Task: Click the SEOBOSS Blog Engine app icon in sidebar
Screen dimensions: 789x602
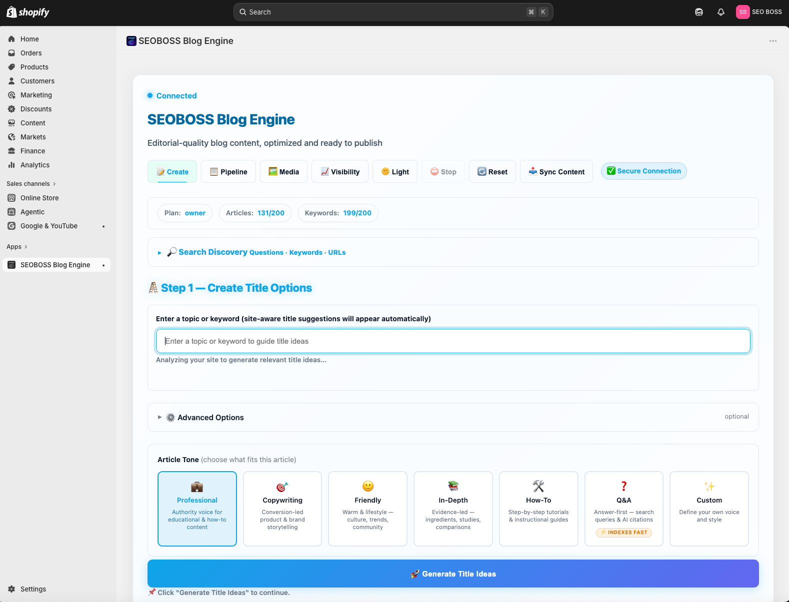Action: tap(11, 265)
